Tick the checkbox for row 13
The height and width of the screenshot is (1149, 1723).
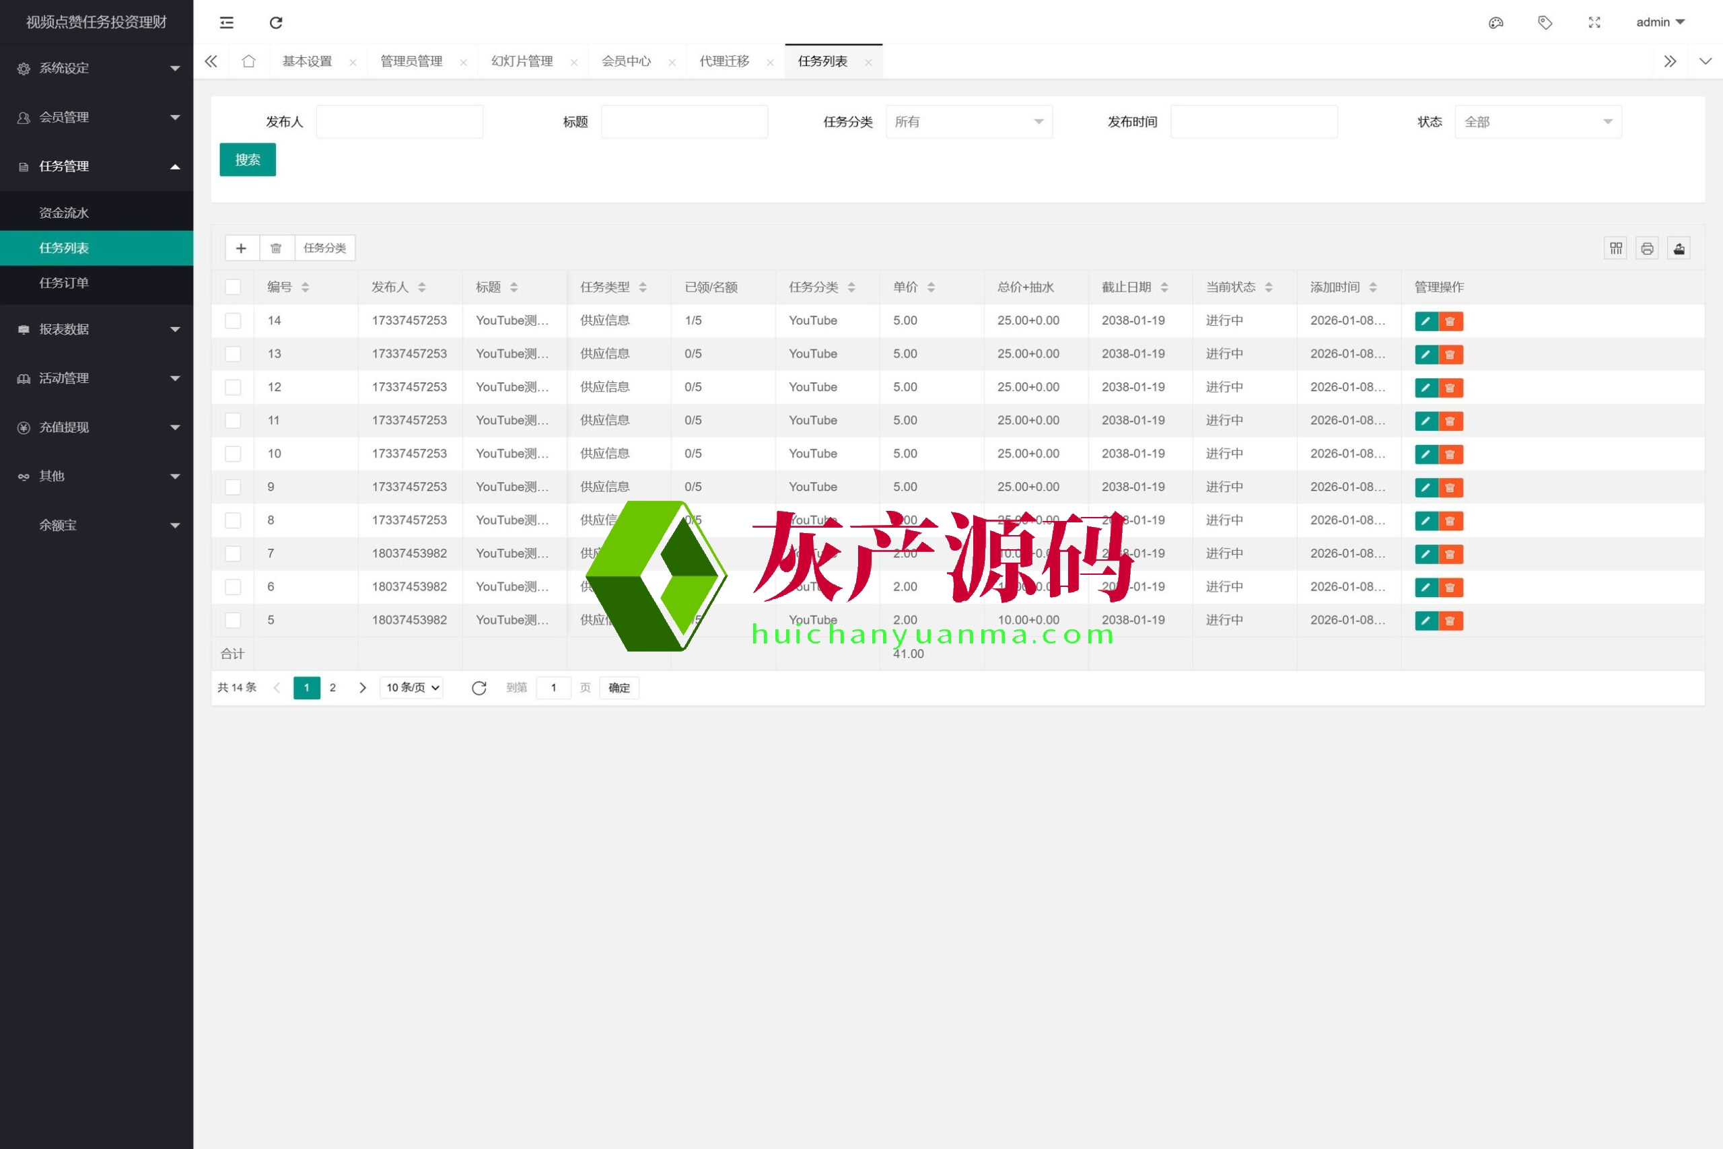[x=233, y=354]
